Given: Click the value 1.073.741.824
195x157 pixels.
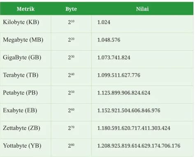Looking at the screenshot, I should (114, 58).
